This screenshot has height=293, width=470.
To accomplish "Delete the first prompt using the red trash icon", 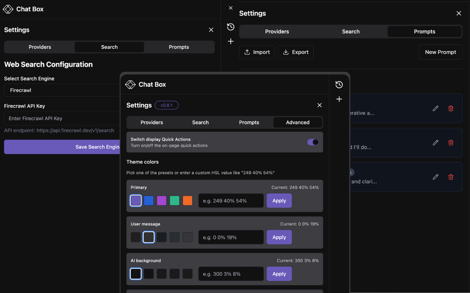I will (451, 108).
